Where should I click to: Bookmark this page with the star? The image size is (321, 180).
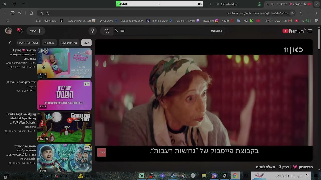[x=42, y=13]
